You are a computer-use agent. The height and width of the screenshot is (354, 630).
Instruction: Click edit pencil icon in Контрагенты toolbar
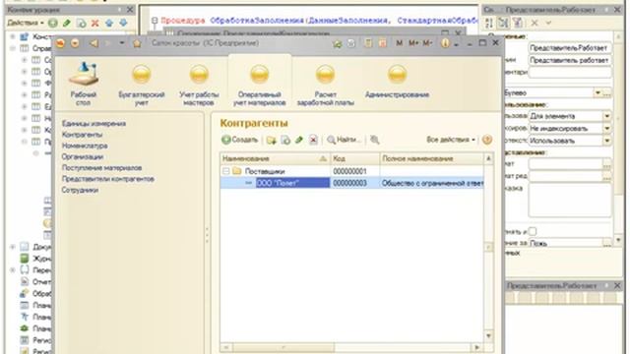299,140
